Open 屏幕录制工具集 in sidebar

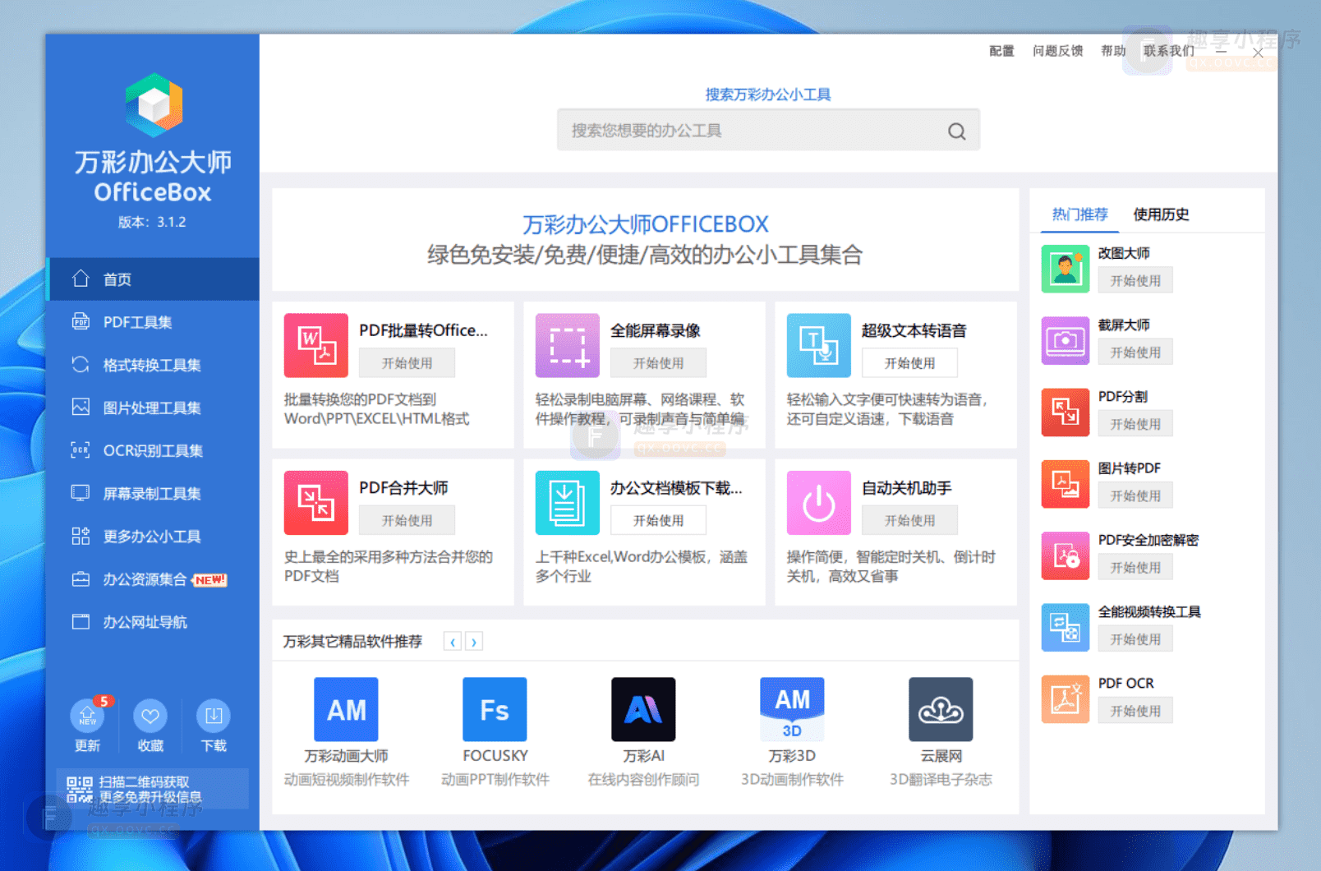tap(153, 493)
